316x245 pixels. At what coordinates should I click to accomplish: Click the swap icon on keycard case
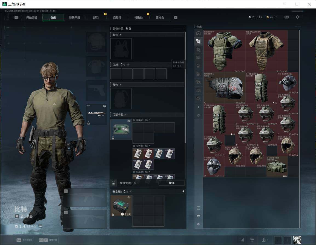[x=129, y=121]
